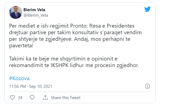The image size is (172, 107).
Task: Like the tweet with the heart icon
Action: click(x=12, y=97)
